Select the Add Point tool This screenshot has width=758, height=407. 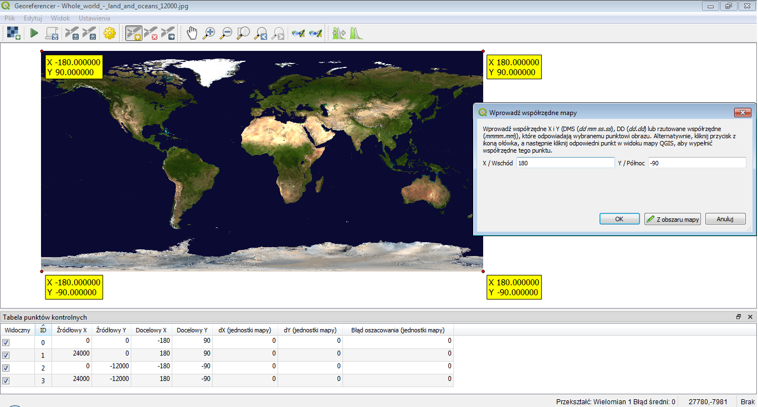pyautogui.click(x=133, y=33)
